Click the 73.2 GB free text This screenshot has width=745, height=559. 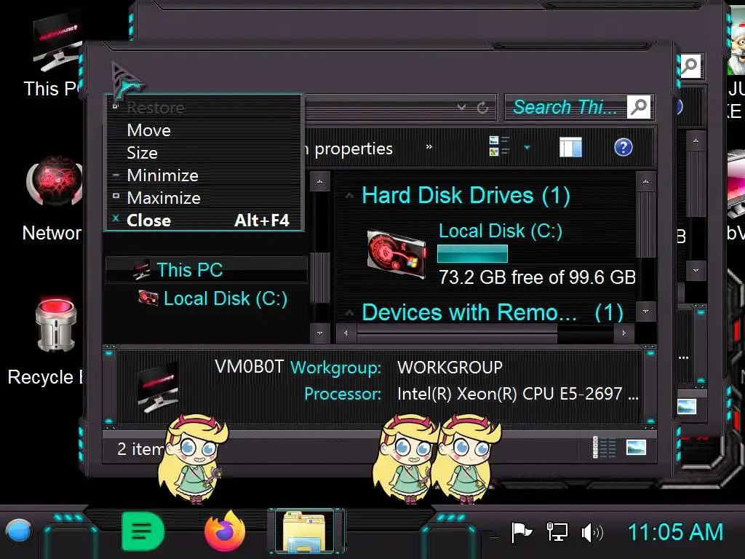click(537, 277)
